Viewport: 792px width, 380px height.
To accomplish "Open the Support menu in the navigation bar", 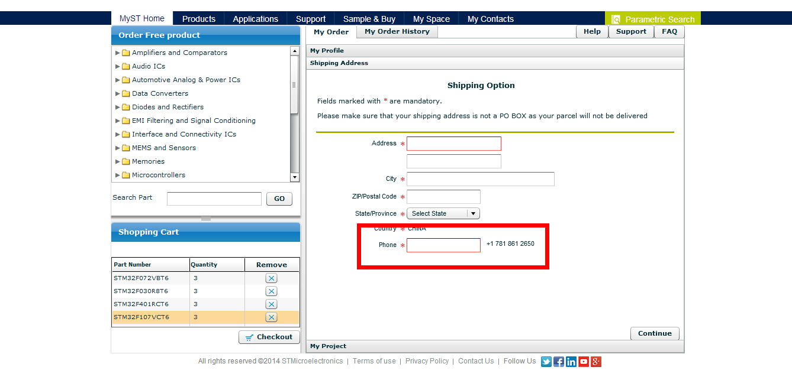I will coord(311,19).
